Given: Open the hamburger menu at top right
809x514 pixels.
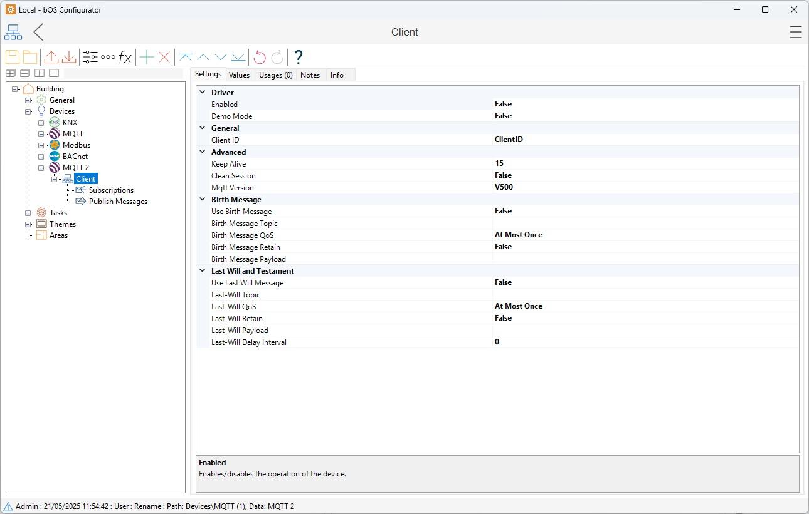Looking at the screenshot, I should click(796, 32).
